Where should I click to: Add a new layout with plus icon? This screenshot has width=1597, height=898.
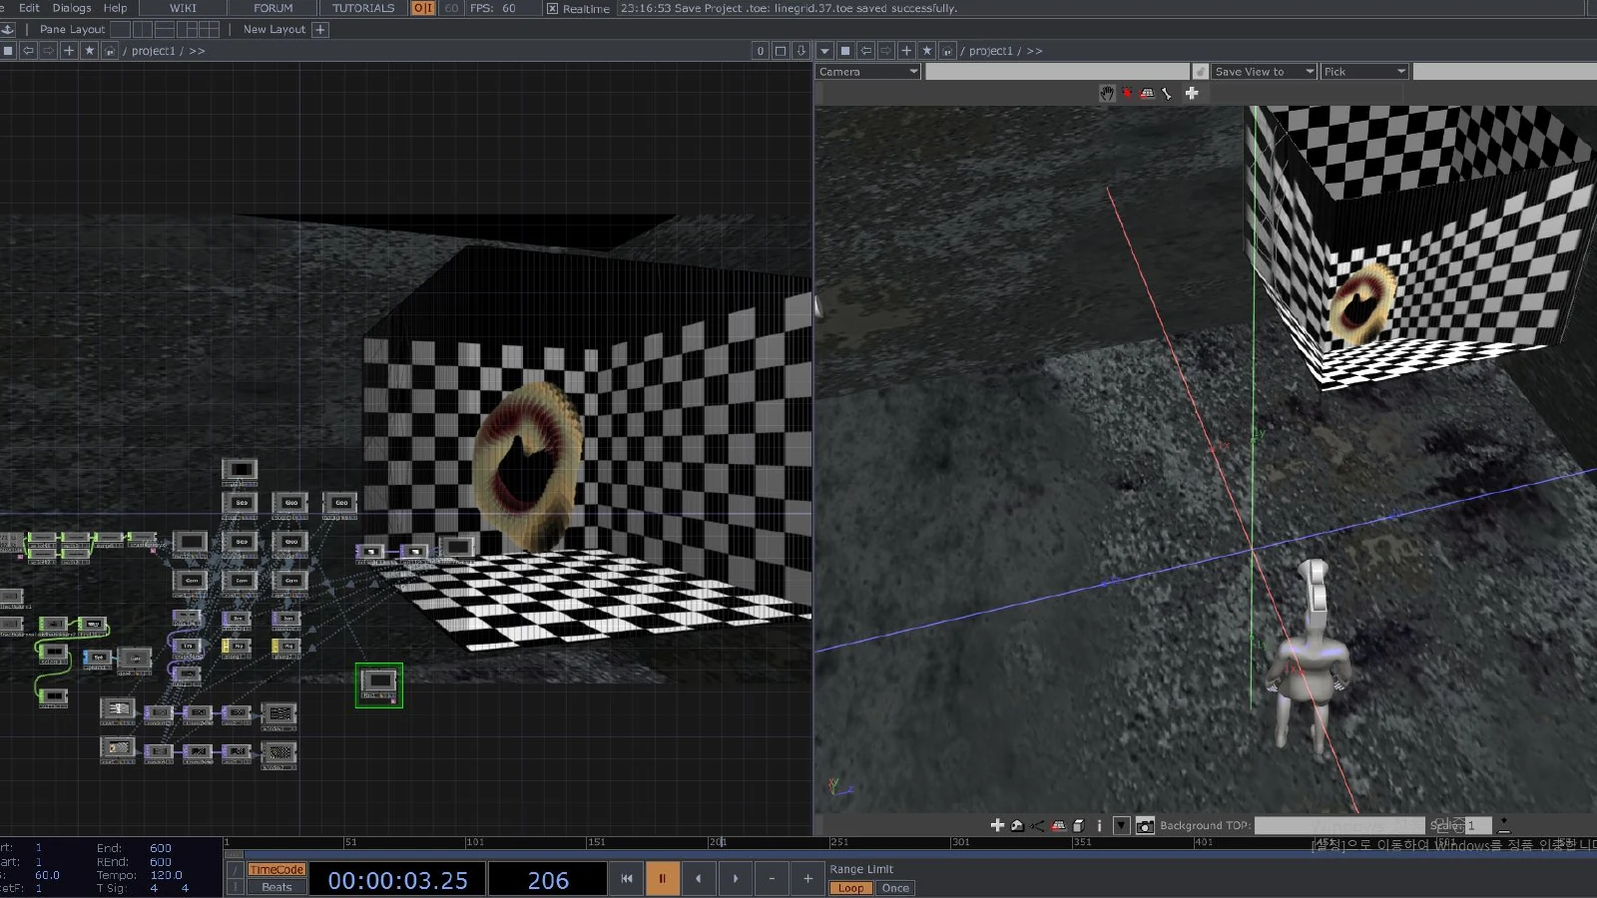pos(320,29)
